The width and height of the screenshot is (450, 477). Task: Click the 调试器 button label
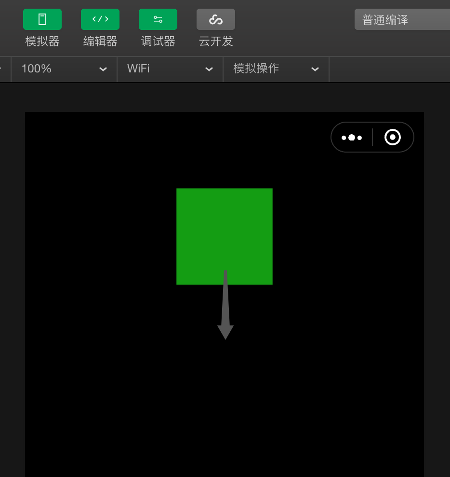coord(158,42)
